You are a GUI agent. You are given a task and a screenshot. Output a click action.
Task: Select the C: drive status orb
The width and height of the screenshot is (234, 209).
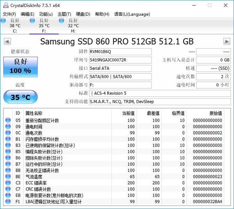pyautogui.click(x=3, y=21)
